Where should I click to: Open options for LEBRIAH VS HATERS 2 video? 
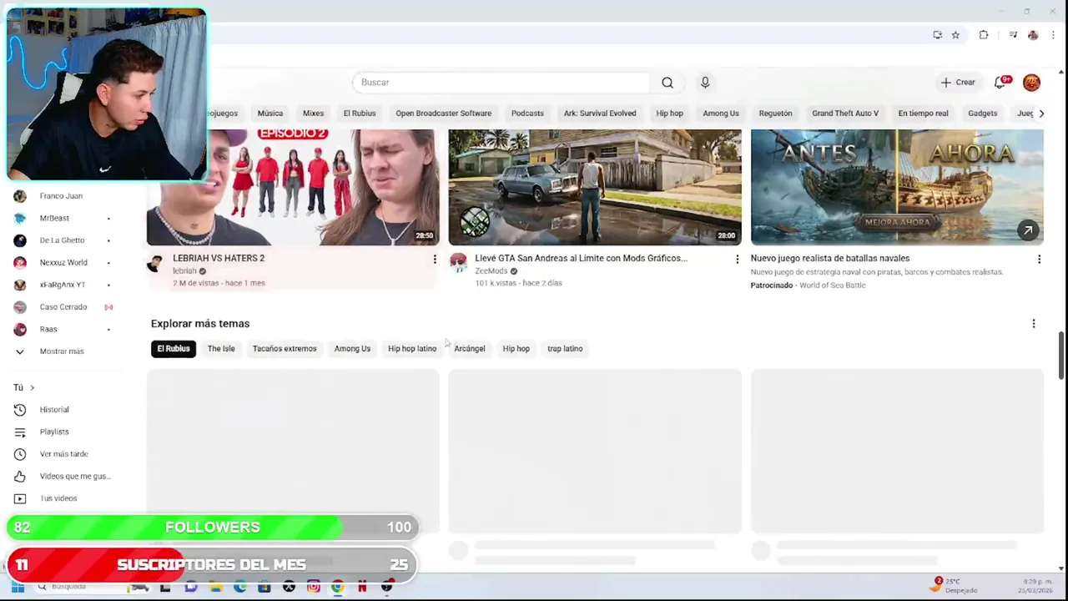(x=435, y=260)
